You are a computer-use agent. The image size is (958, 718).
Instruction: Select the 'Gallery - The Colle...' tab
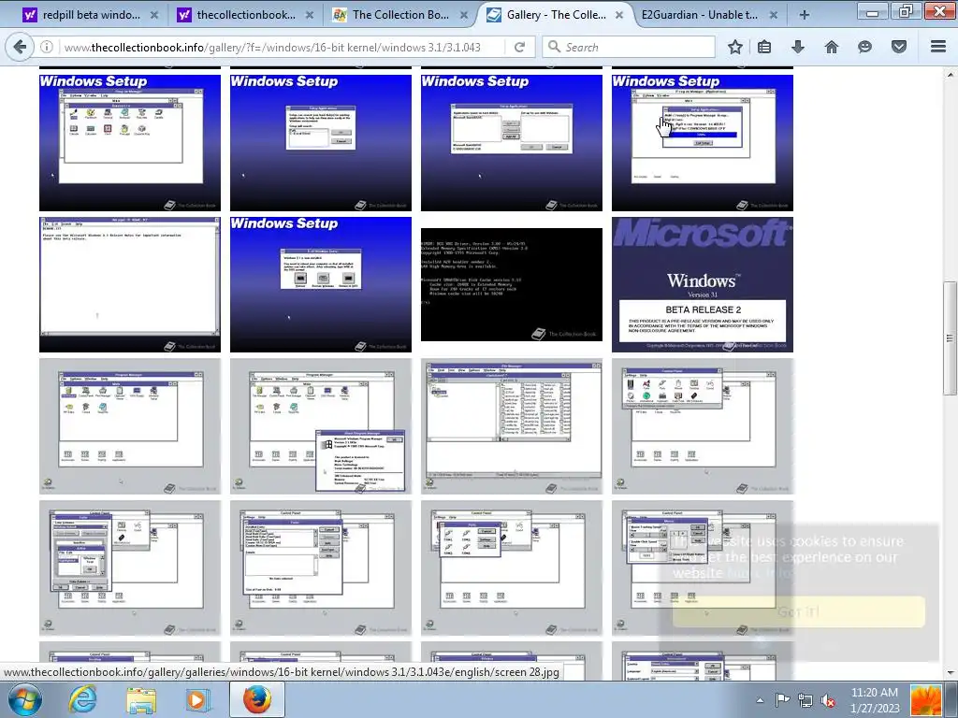click(555, 15)
